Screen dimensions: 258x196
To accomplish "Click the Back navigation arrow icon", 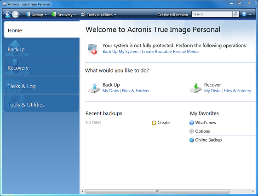I will pyautogui.click(x=7, y=14).
